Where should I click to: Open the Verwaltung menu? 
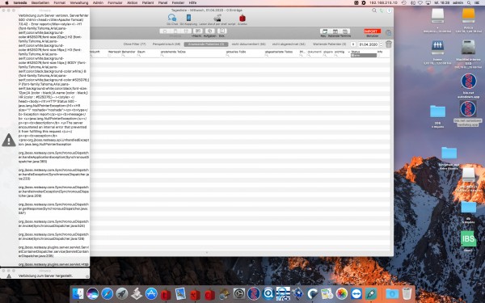(79, 2)
